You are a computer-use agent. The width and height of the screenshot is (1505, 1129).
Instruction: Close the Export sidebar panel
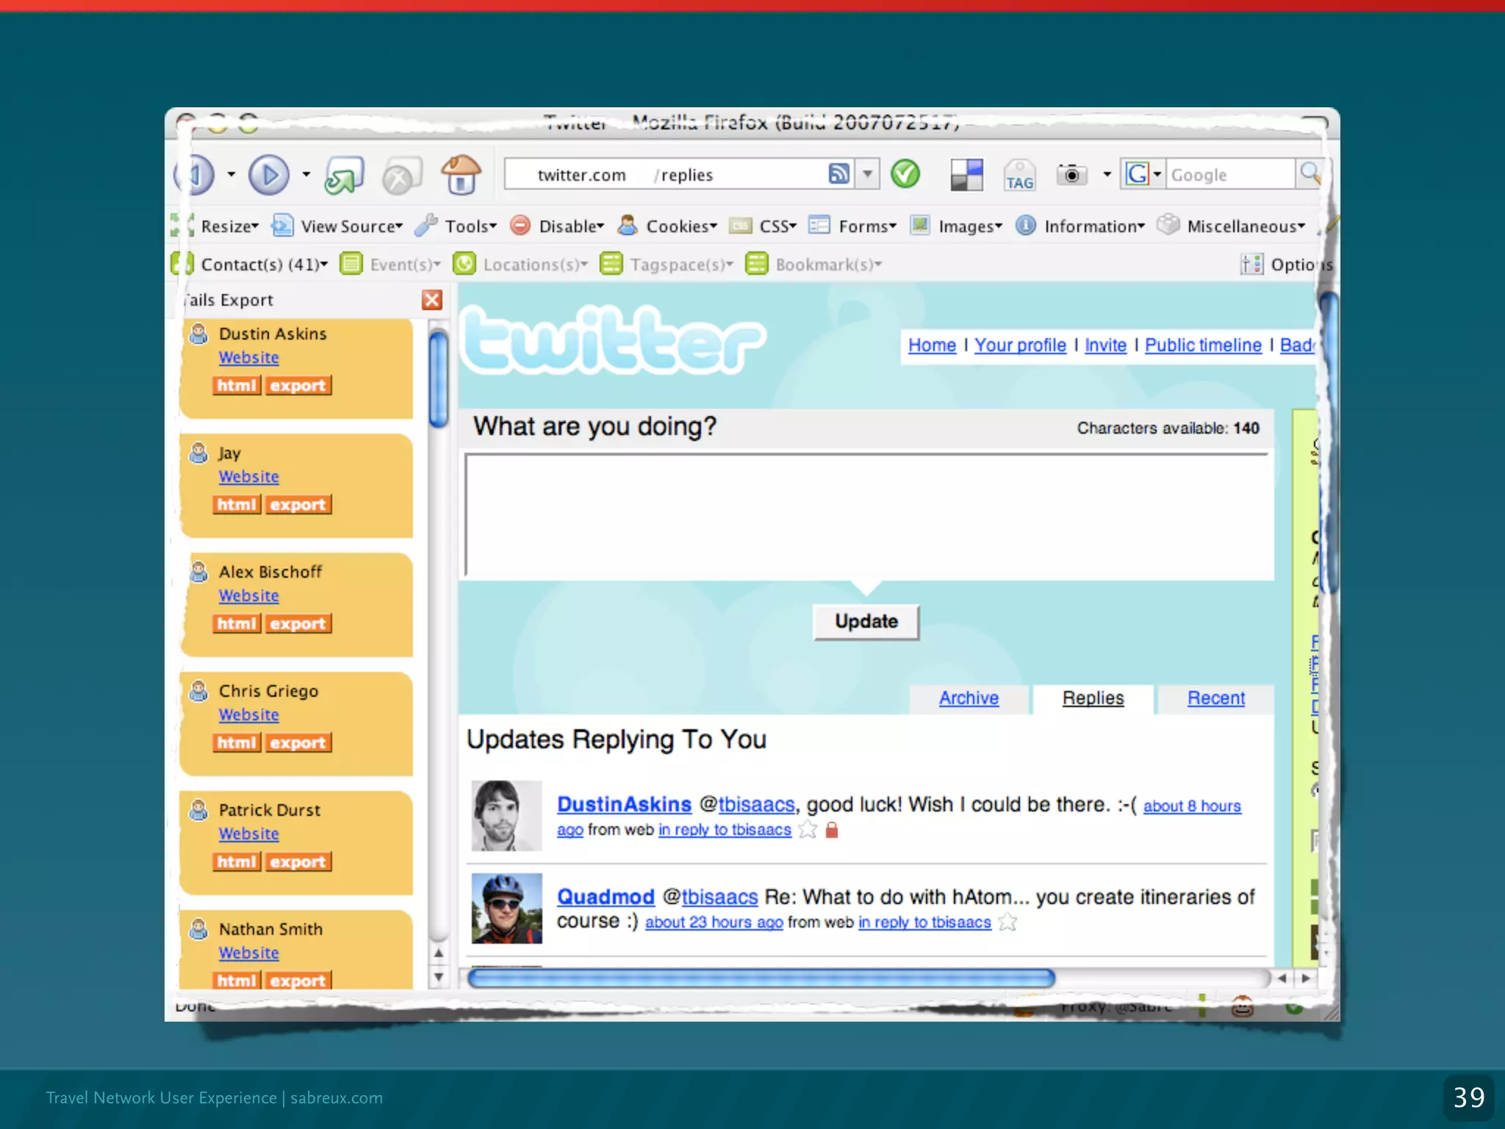[x=432, y=299]
